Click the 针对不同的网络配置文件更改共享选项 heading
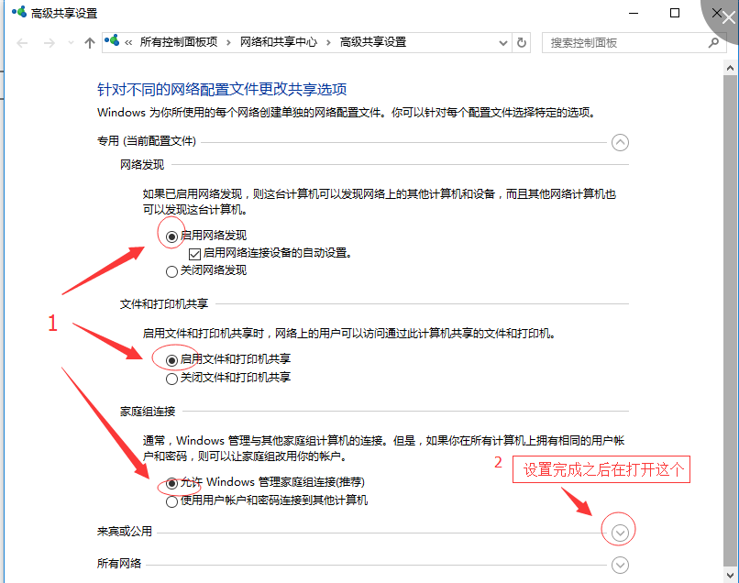This screenshot has height=583, width=739. (222, 89)
